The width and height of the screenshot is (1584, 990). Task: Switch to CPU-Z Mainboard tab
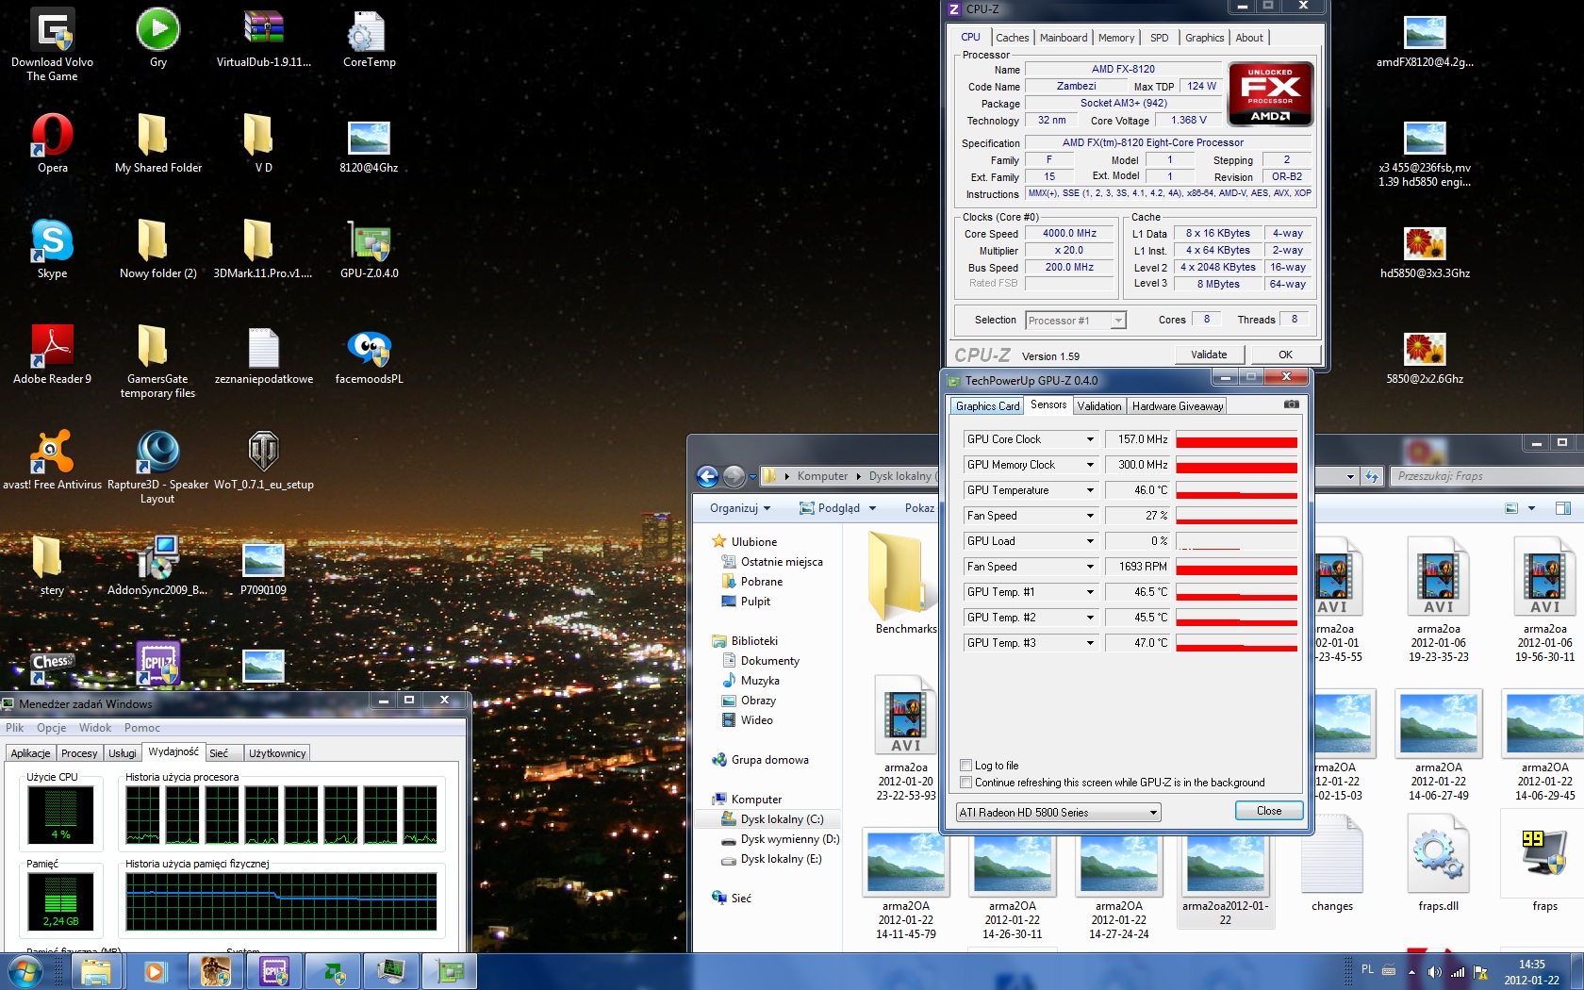pyautogui.click(x=1064, y=38)
